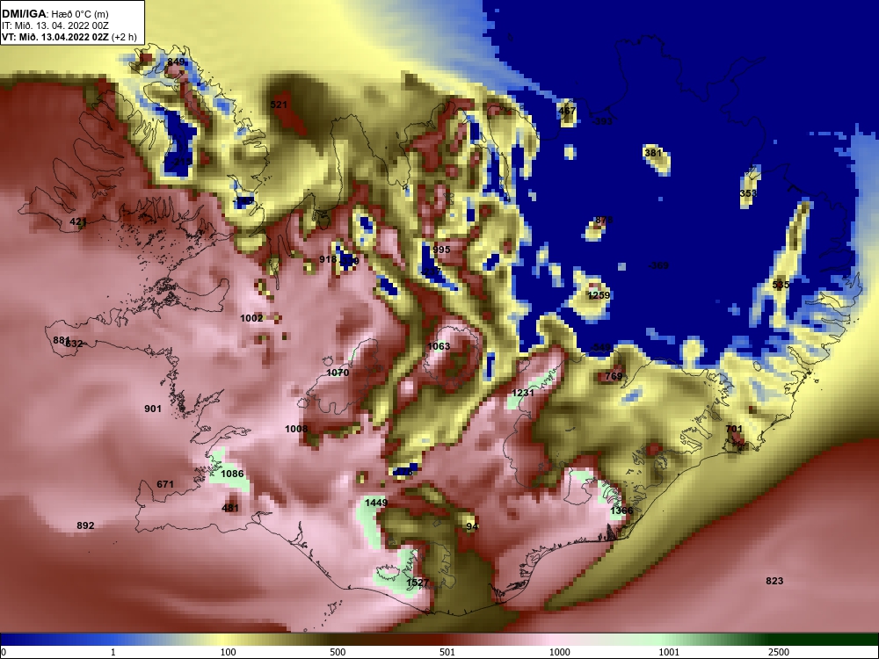
Task: Click the 1070 height value
Action: click(x=338, y=373)
